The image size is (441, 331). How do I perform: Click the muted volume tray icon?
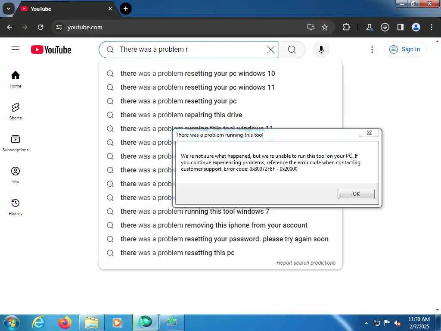tap(398, 323)
